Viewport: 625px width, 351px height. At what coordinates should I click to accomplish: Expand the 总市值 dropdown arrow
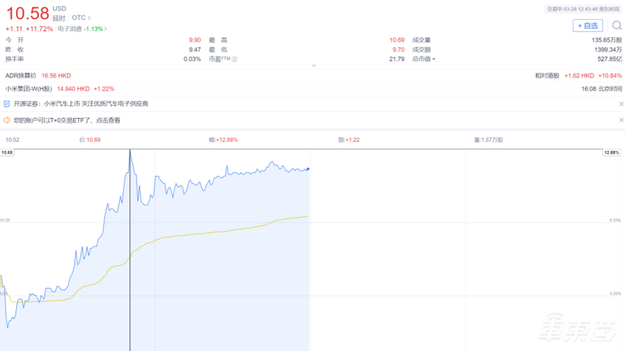pos(434,59)
